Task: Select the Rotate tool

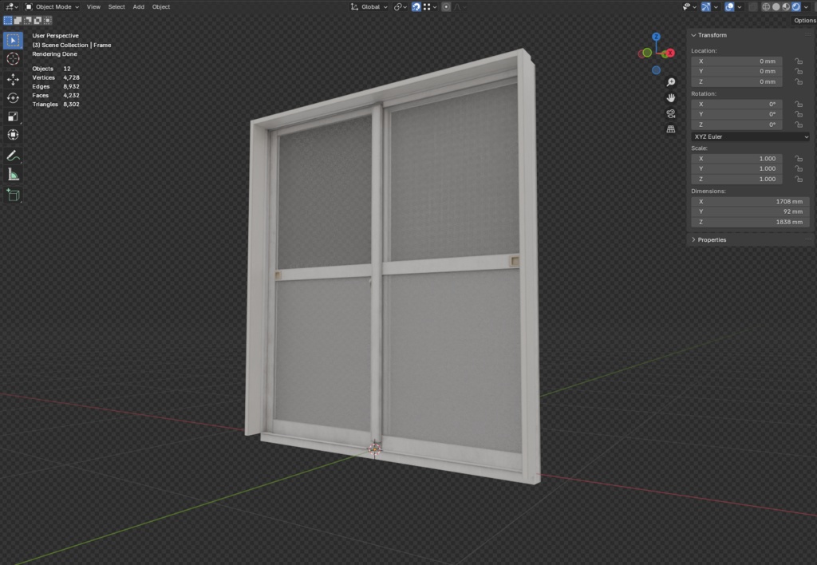Action: pos(13,98)
